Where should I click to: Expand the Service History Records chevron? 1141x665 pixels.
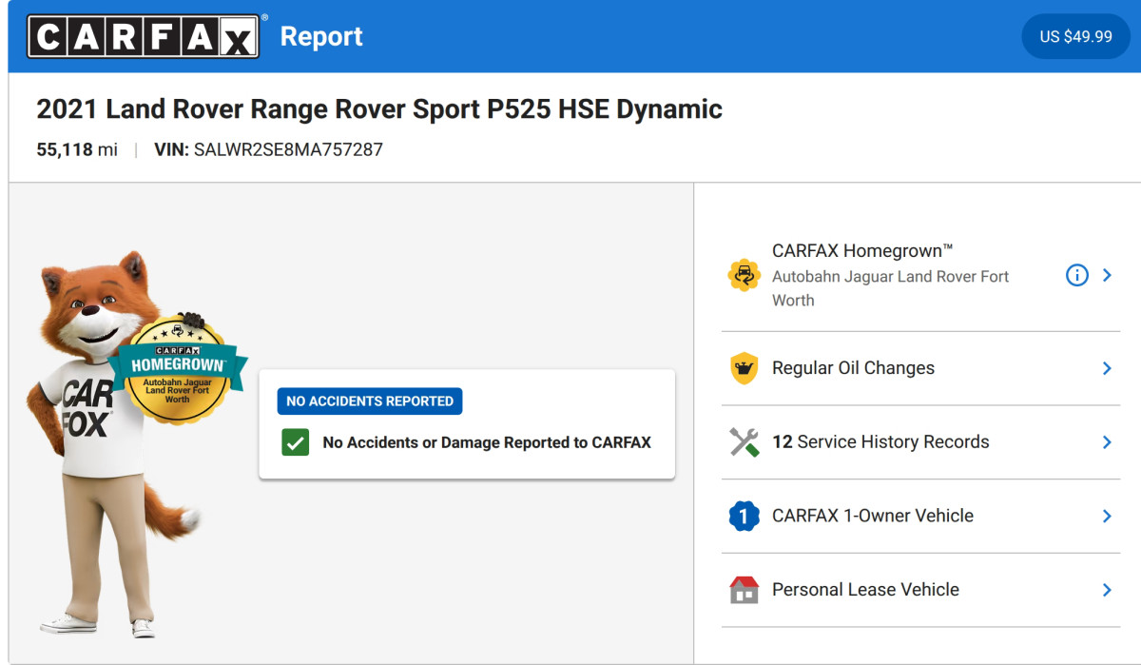(1107, 442)
